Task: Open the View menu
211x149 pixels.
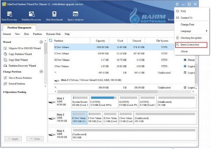Action: click(17, 34)
